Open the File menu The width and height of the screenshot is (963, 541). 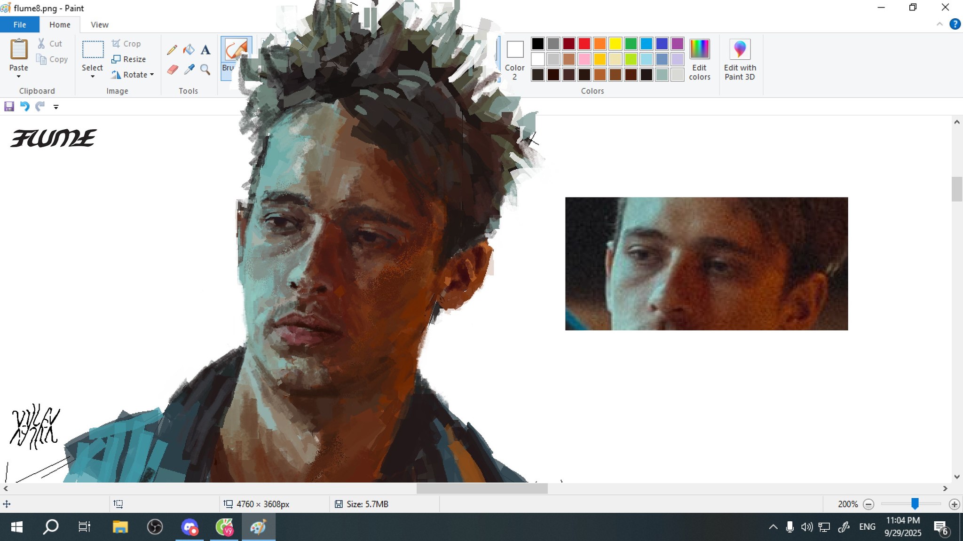tap(20, 24)
